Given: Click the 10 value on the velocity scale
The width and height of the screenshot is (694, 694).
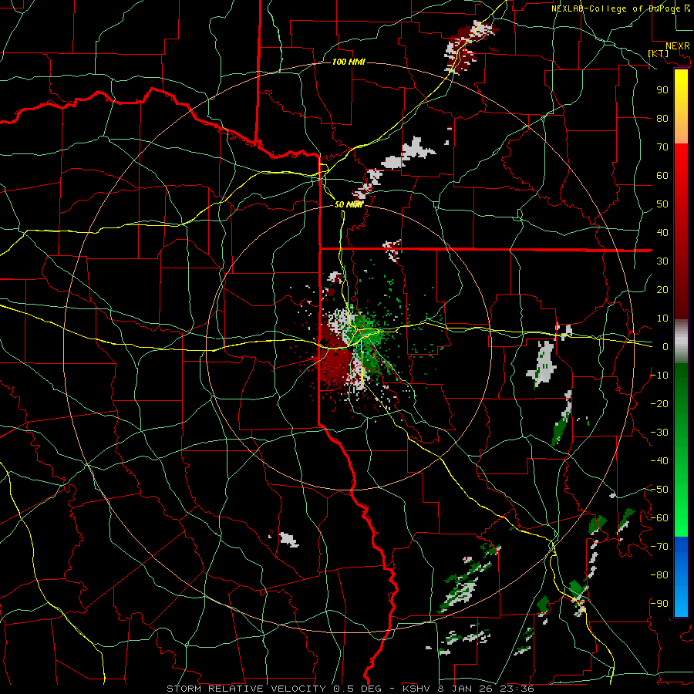Looking at the screenshot, I should [x=662, y=318].
